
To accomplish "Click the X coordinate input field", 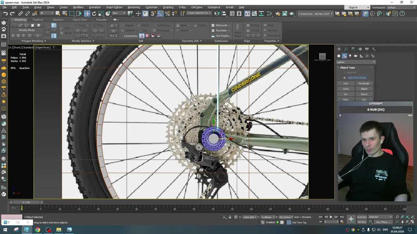I will pos(249,217).
